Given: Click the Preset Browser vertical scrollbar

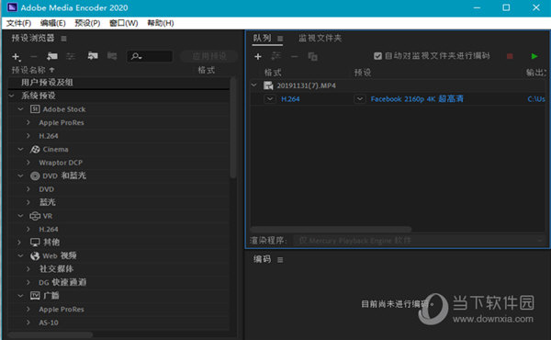Looking at the screenshot, I should pyautogui.click(x=233, y=129).
